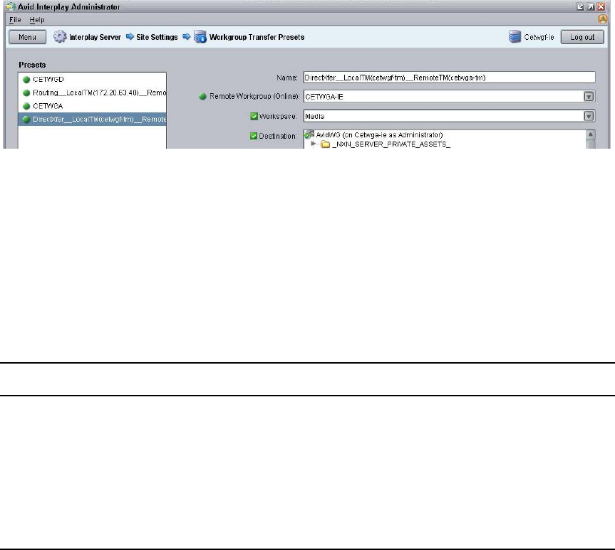Image resolution: width=615 pixels, height=550 pixels.
Task: Open the Remote Workgroup dropdown arrow
Action: pyautogui.click(x=589, y=96)
